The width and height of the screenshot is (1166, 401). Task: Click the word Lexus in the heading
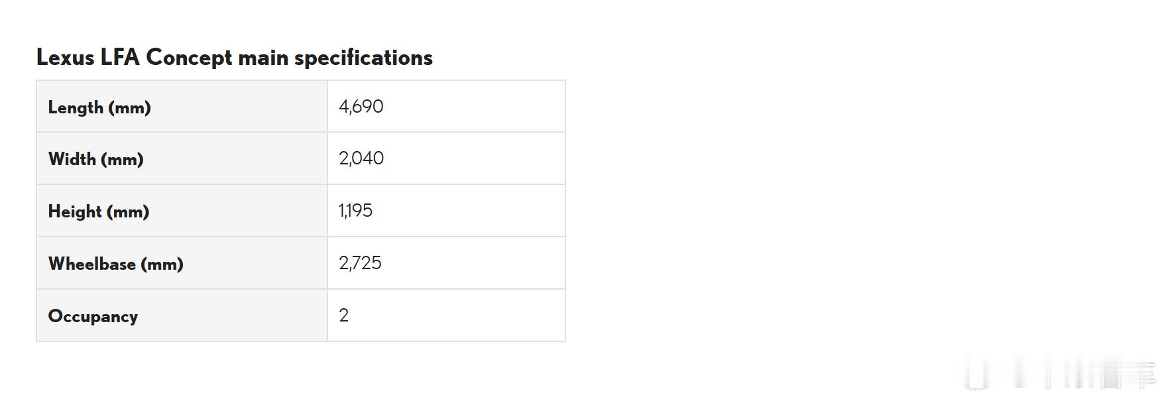(x=66, y=58)
